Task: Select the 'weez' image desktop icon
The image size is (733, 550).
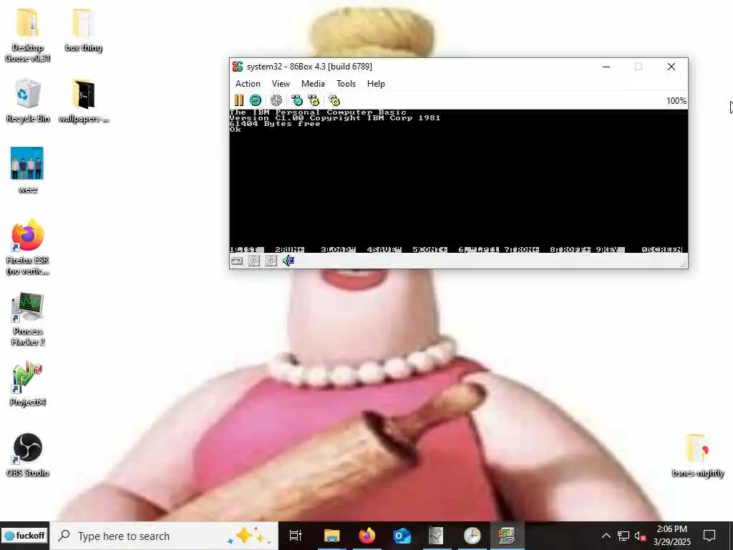Action: [28, 170]
